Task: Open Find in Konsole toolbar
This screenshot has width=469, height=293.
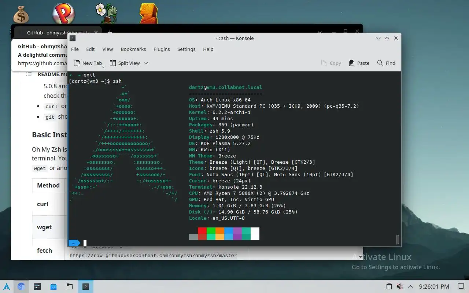Action: point(386,63)
